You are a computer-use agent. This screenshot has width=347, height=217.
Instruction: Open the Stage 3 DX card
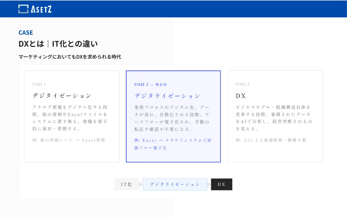[x=275, y=116]
